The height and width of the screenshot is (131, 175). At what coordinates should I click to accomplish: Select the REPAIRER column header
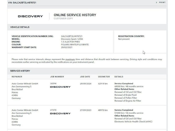17,77
